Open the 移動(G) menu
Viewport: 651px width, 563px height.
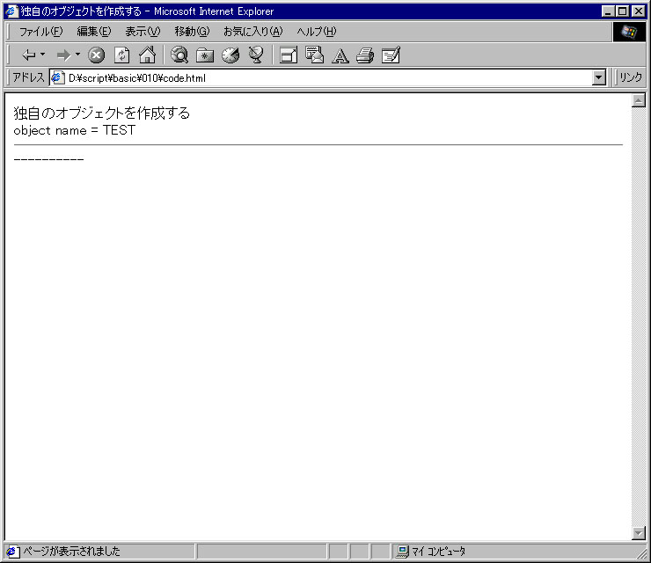(x=192, y=32)
